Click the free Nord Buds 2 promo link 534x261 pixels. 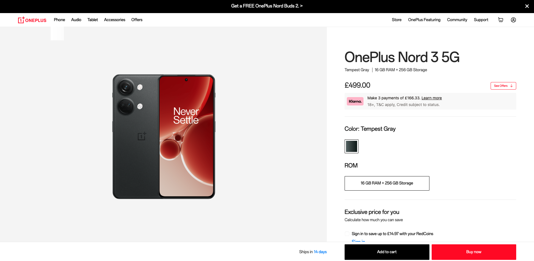click(267, 6)
